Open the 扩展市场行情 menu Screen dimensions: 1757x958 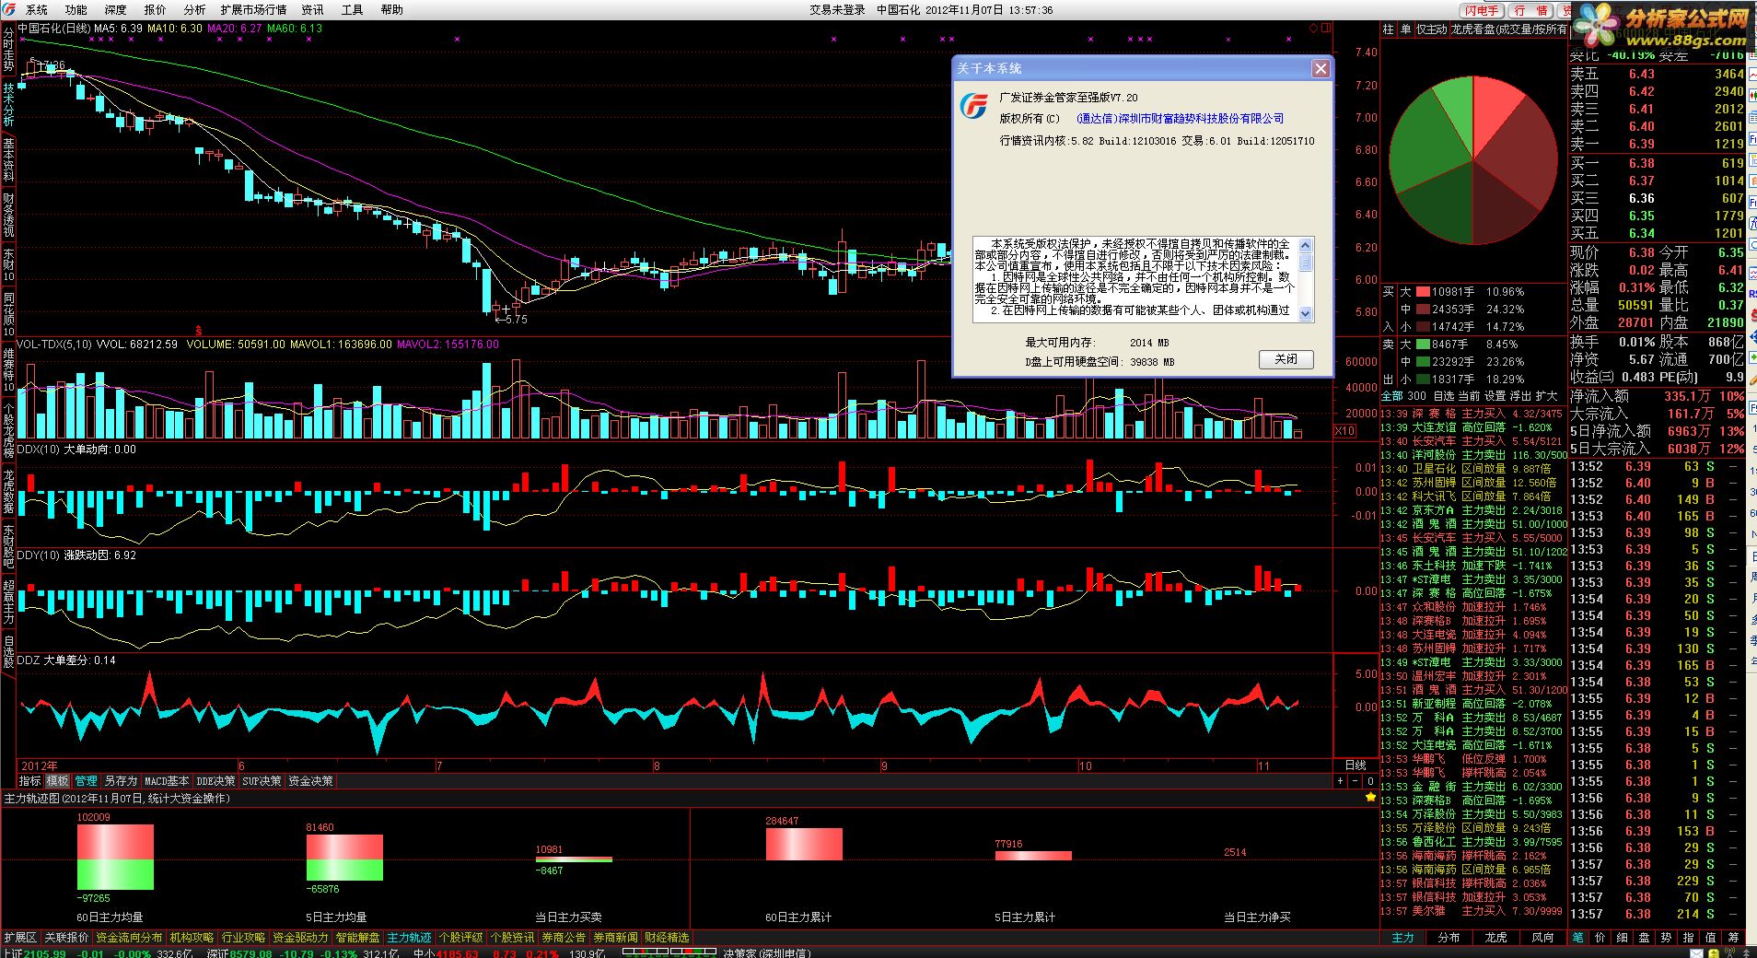[253, 10]
